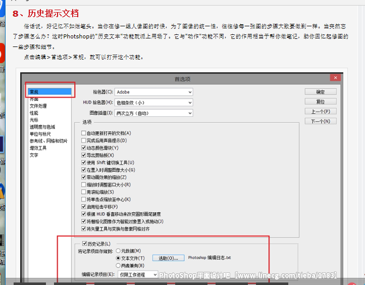Go to next page with 下一个
The image size is (365, 285).
click(321, 121)
